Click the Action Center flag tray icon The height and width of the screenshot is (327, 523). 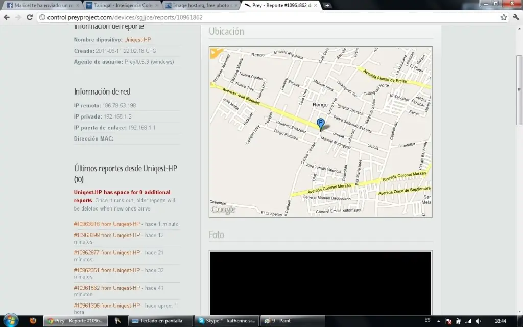point(448,321)
